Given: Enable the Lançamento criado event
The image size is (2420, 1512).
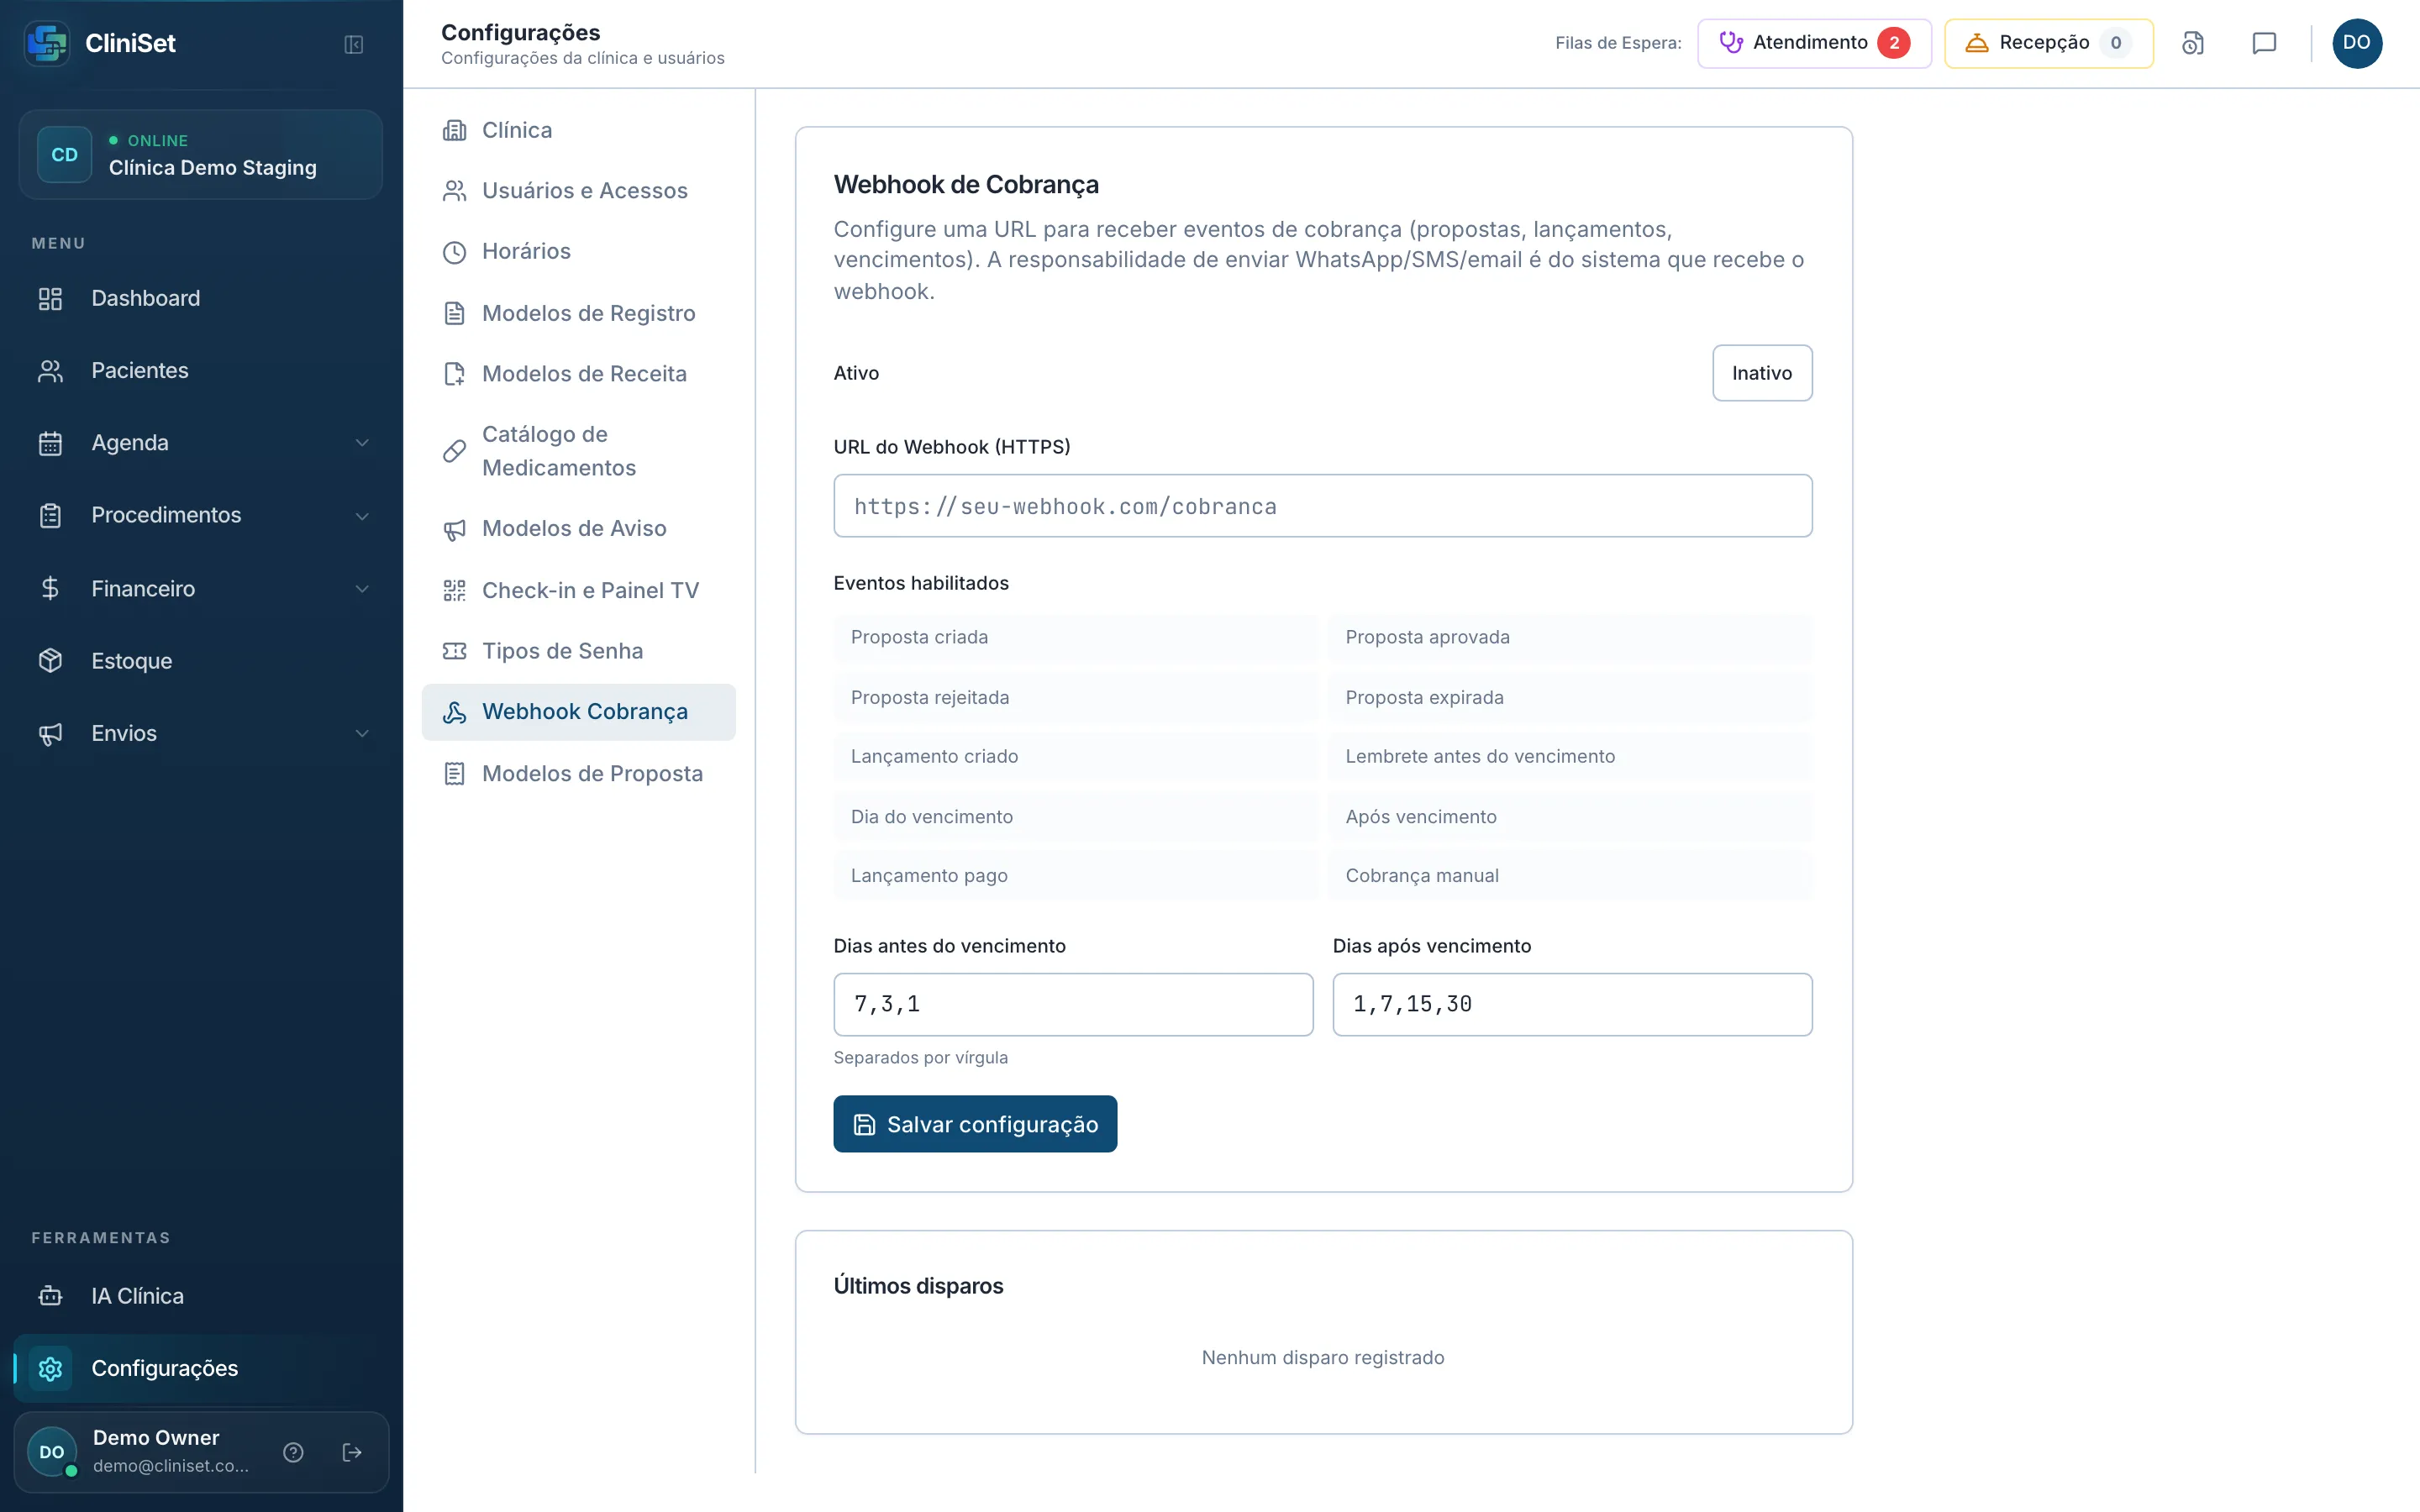Looking at the screenshot, I should coord(1075,756).
